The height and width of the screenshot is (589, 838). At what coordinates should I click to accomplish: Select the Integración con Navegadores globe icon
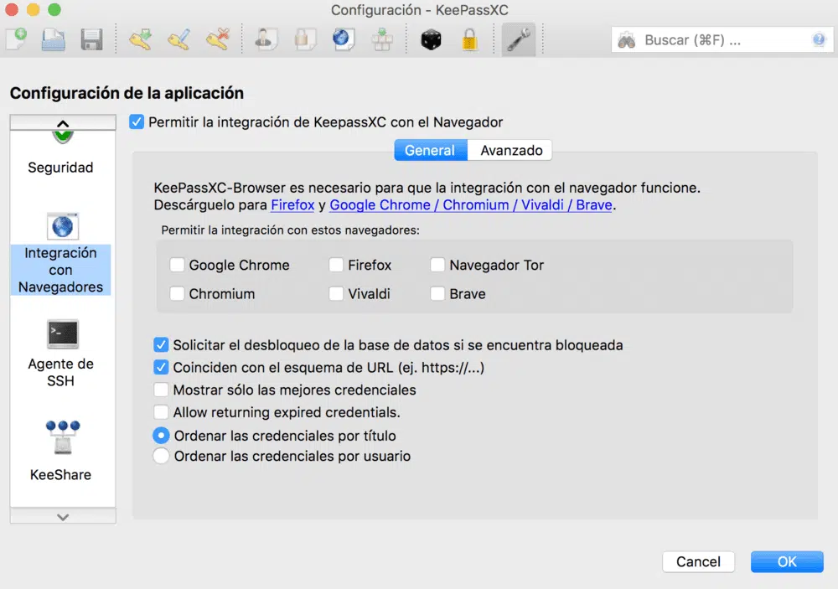(x=63, y=226)
